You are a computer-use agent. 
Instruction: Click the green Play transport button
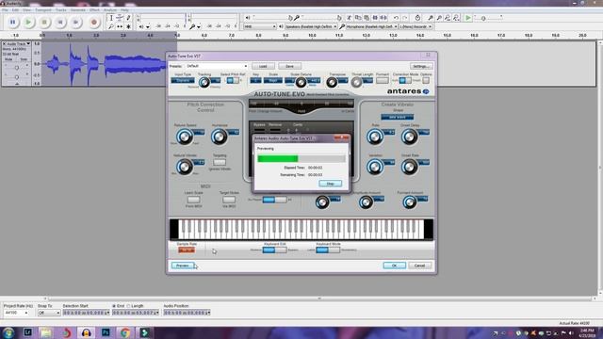pos(28,23)
